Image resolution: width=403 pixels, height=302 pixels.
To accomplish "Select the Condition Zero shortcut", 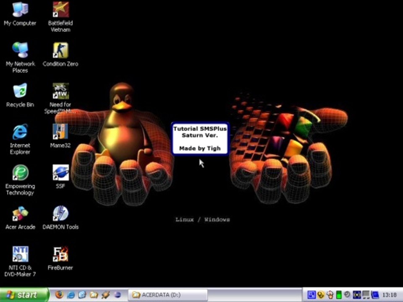I will click(x=60, y=54).
